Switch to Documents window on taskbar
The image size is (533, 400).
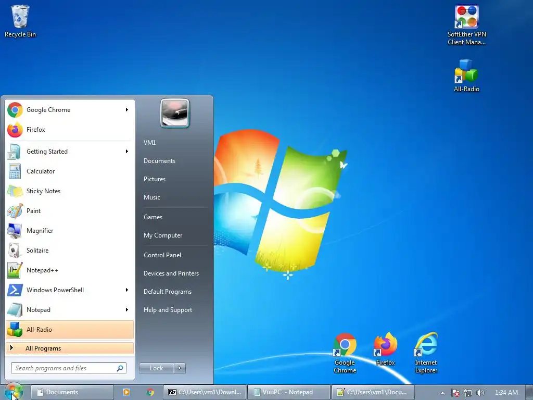pos(72,392)
